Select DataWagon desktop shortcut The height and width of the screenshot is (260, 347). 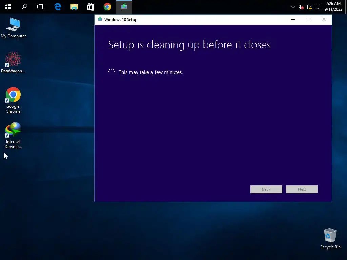point(13,63)
